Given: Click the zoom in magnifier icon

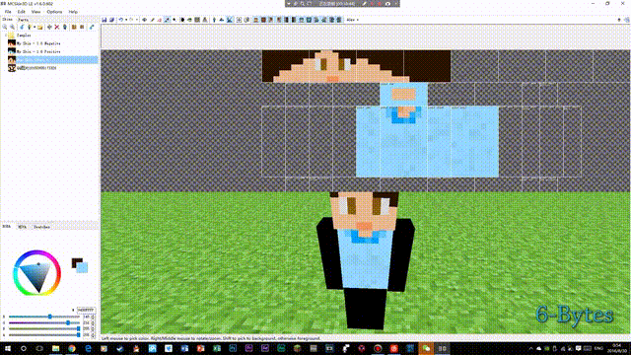Looking at the screenshot, I should (x=5, y=27).
